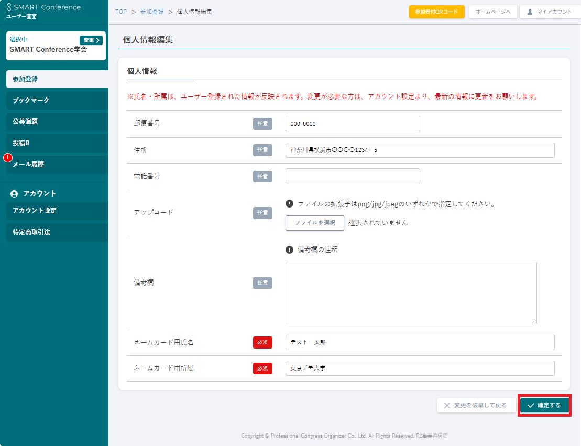Screen dimensions: 581x446
Task: Show the 参加受付QRコード
Action: click(436, 12)
